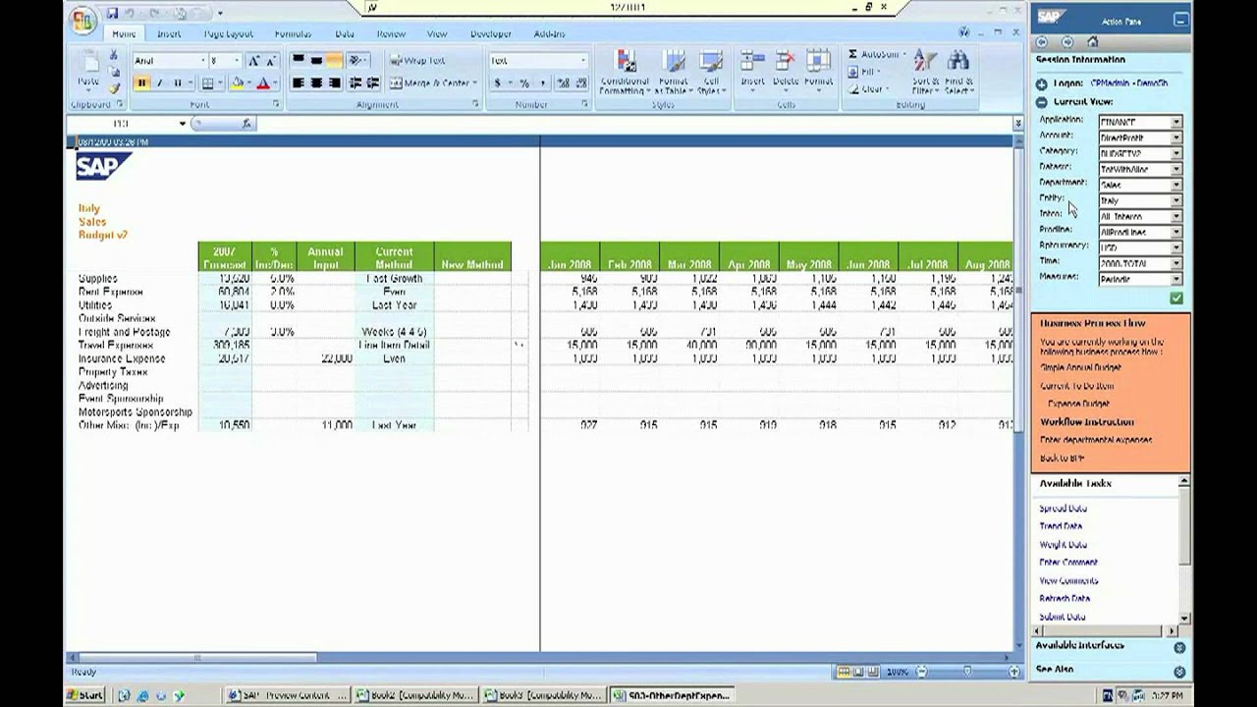Open the round Office button menu
Screen dimensions: 1257x707
(x=83, y=20)
